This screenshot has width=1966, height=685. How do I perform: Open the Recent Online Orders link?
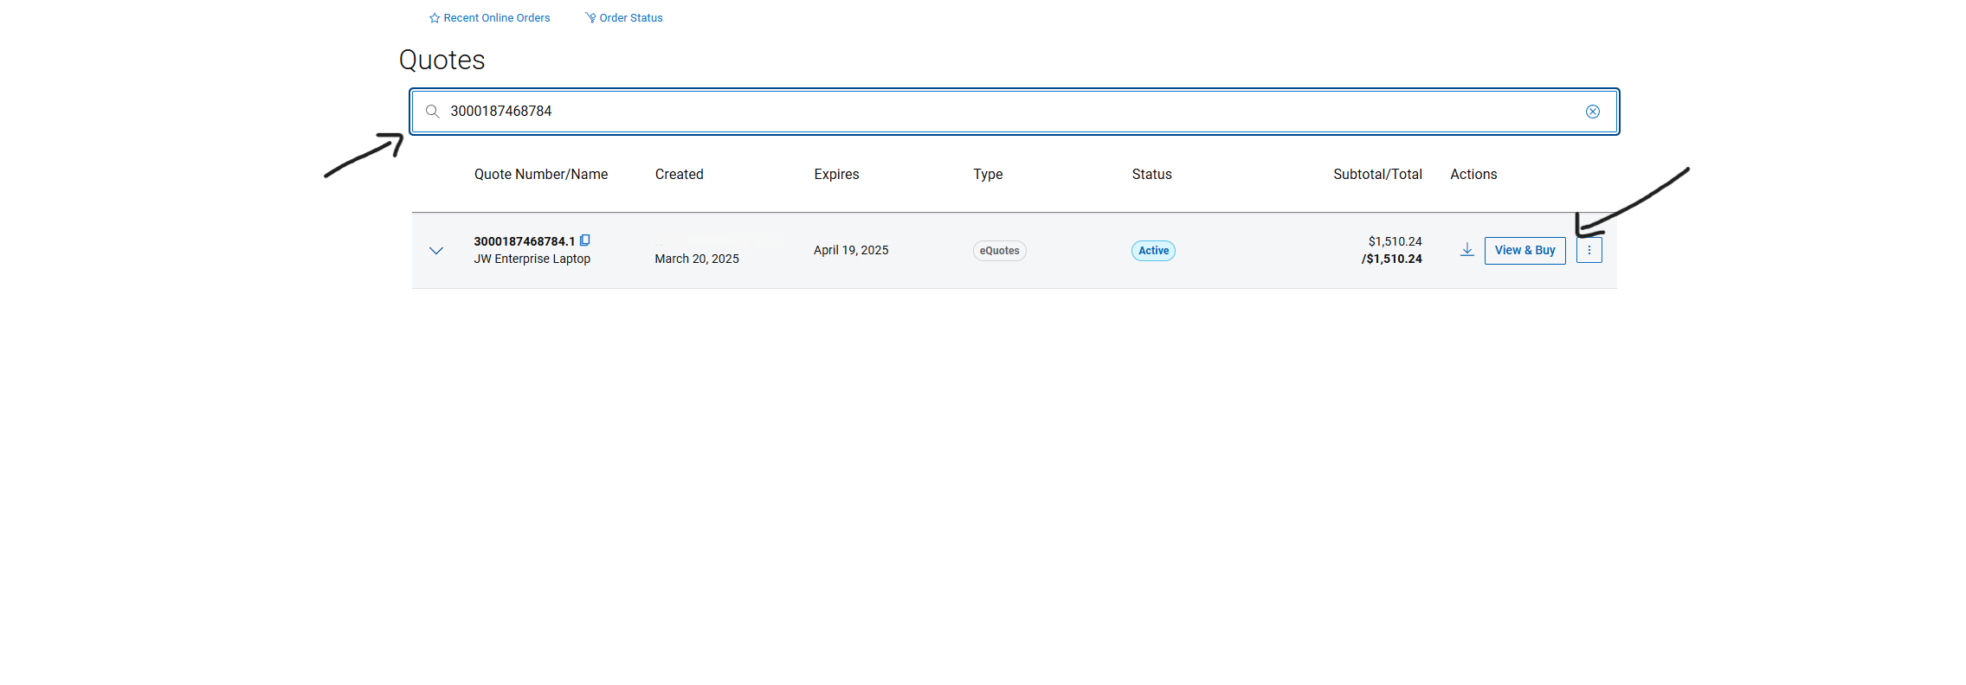tap(496, 18)
